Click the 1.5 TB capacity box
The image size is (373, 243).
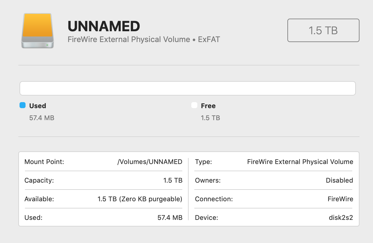tap(323, 30)
